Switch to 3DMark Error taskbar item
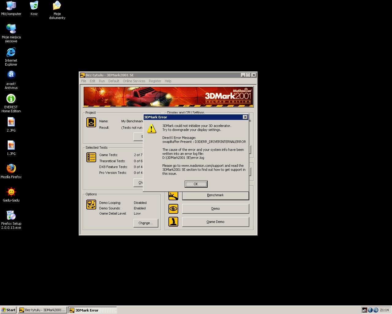 tap(92, 310)
